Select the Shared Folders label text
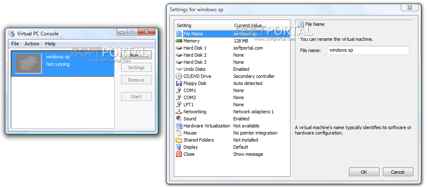The height and width of the screenshot is (187, 428). (x=199, y=140)
